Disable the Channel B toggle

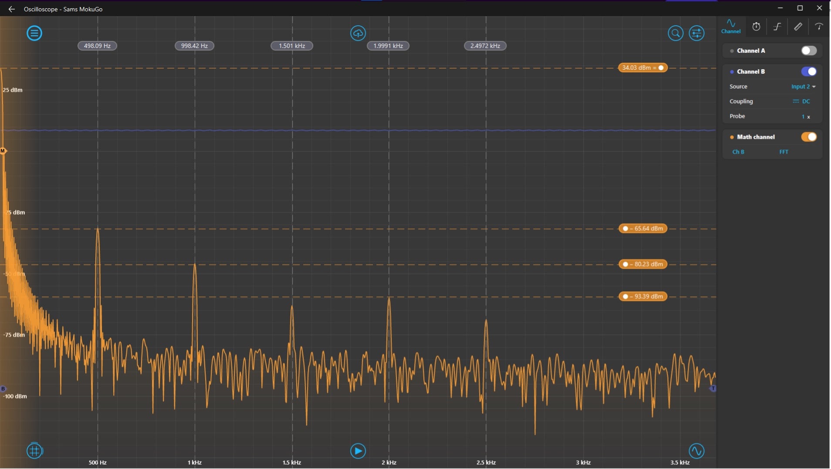coord(808,72)
